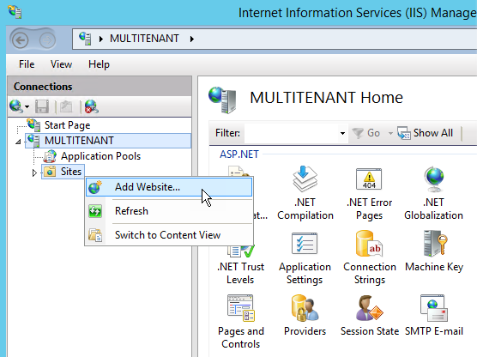
Task: Click inside the Filter text field
Action: (x=291, y=133)
